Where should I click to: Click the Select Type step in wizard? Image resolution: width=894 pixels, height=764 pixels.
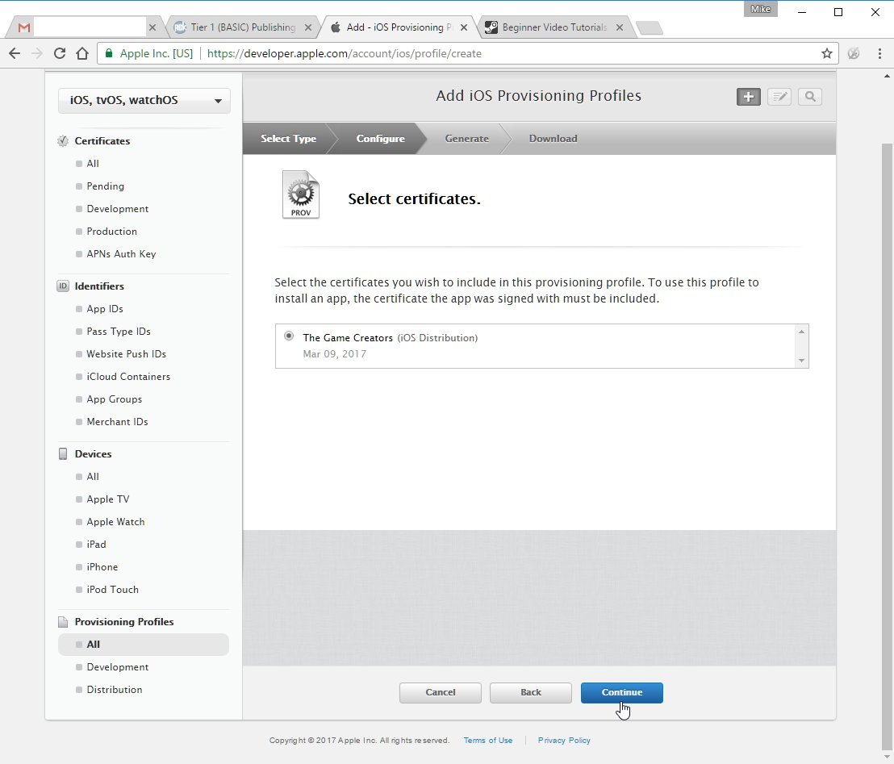[x=289, y=139]
